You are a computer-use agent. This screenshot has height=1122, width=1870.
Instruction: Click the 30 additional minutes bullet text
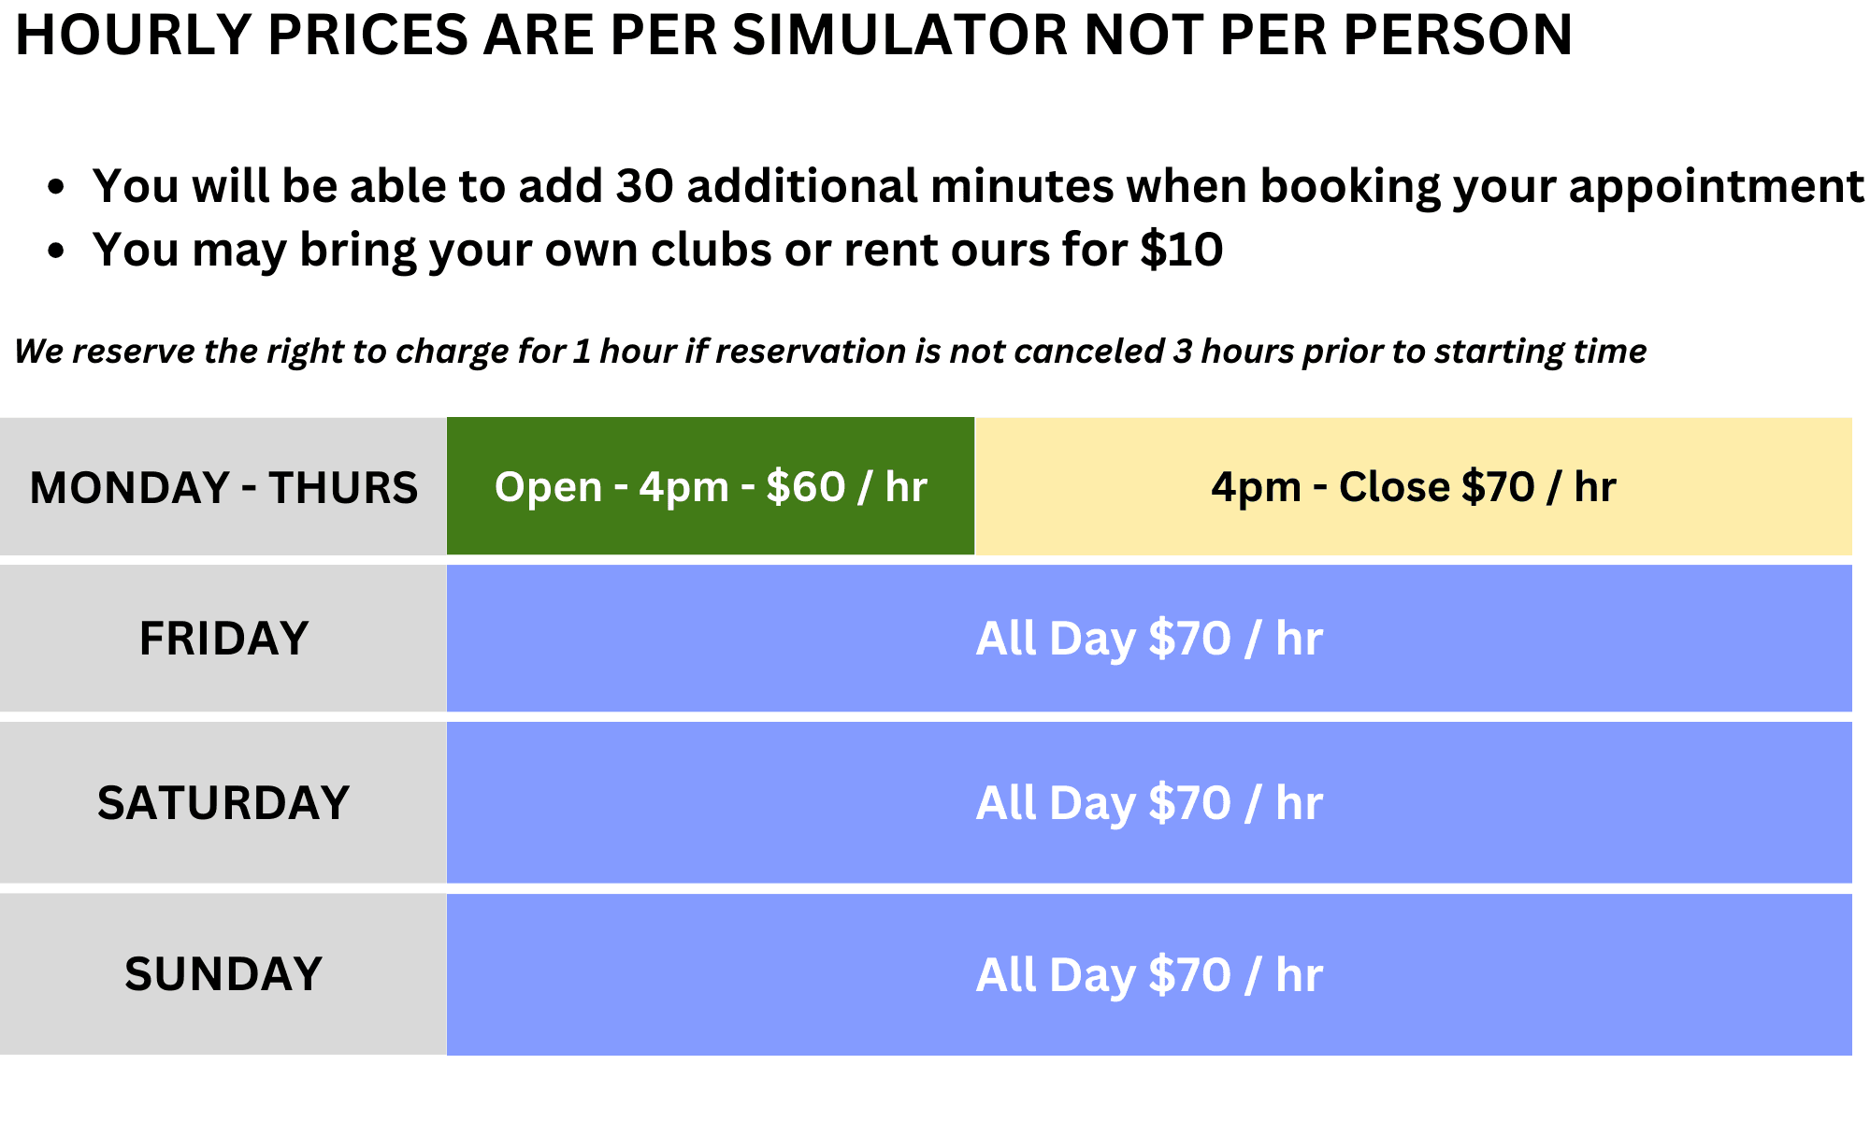click(x=978, y=185)
